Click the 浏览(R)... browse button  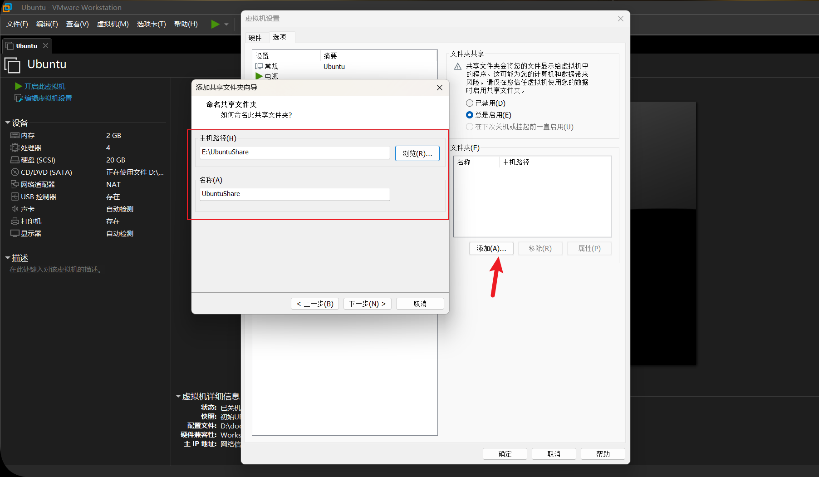click(417, 153)
